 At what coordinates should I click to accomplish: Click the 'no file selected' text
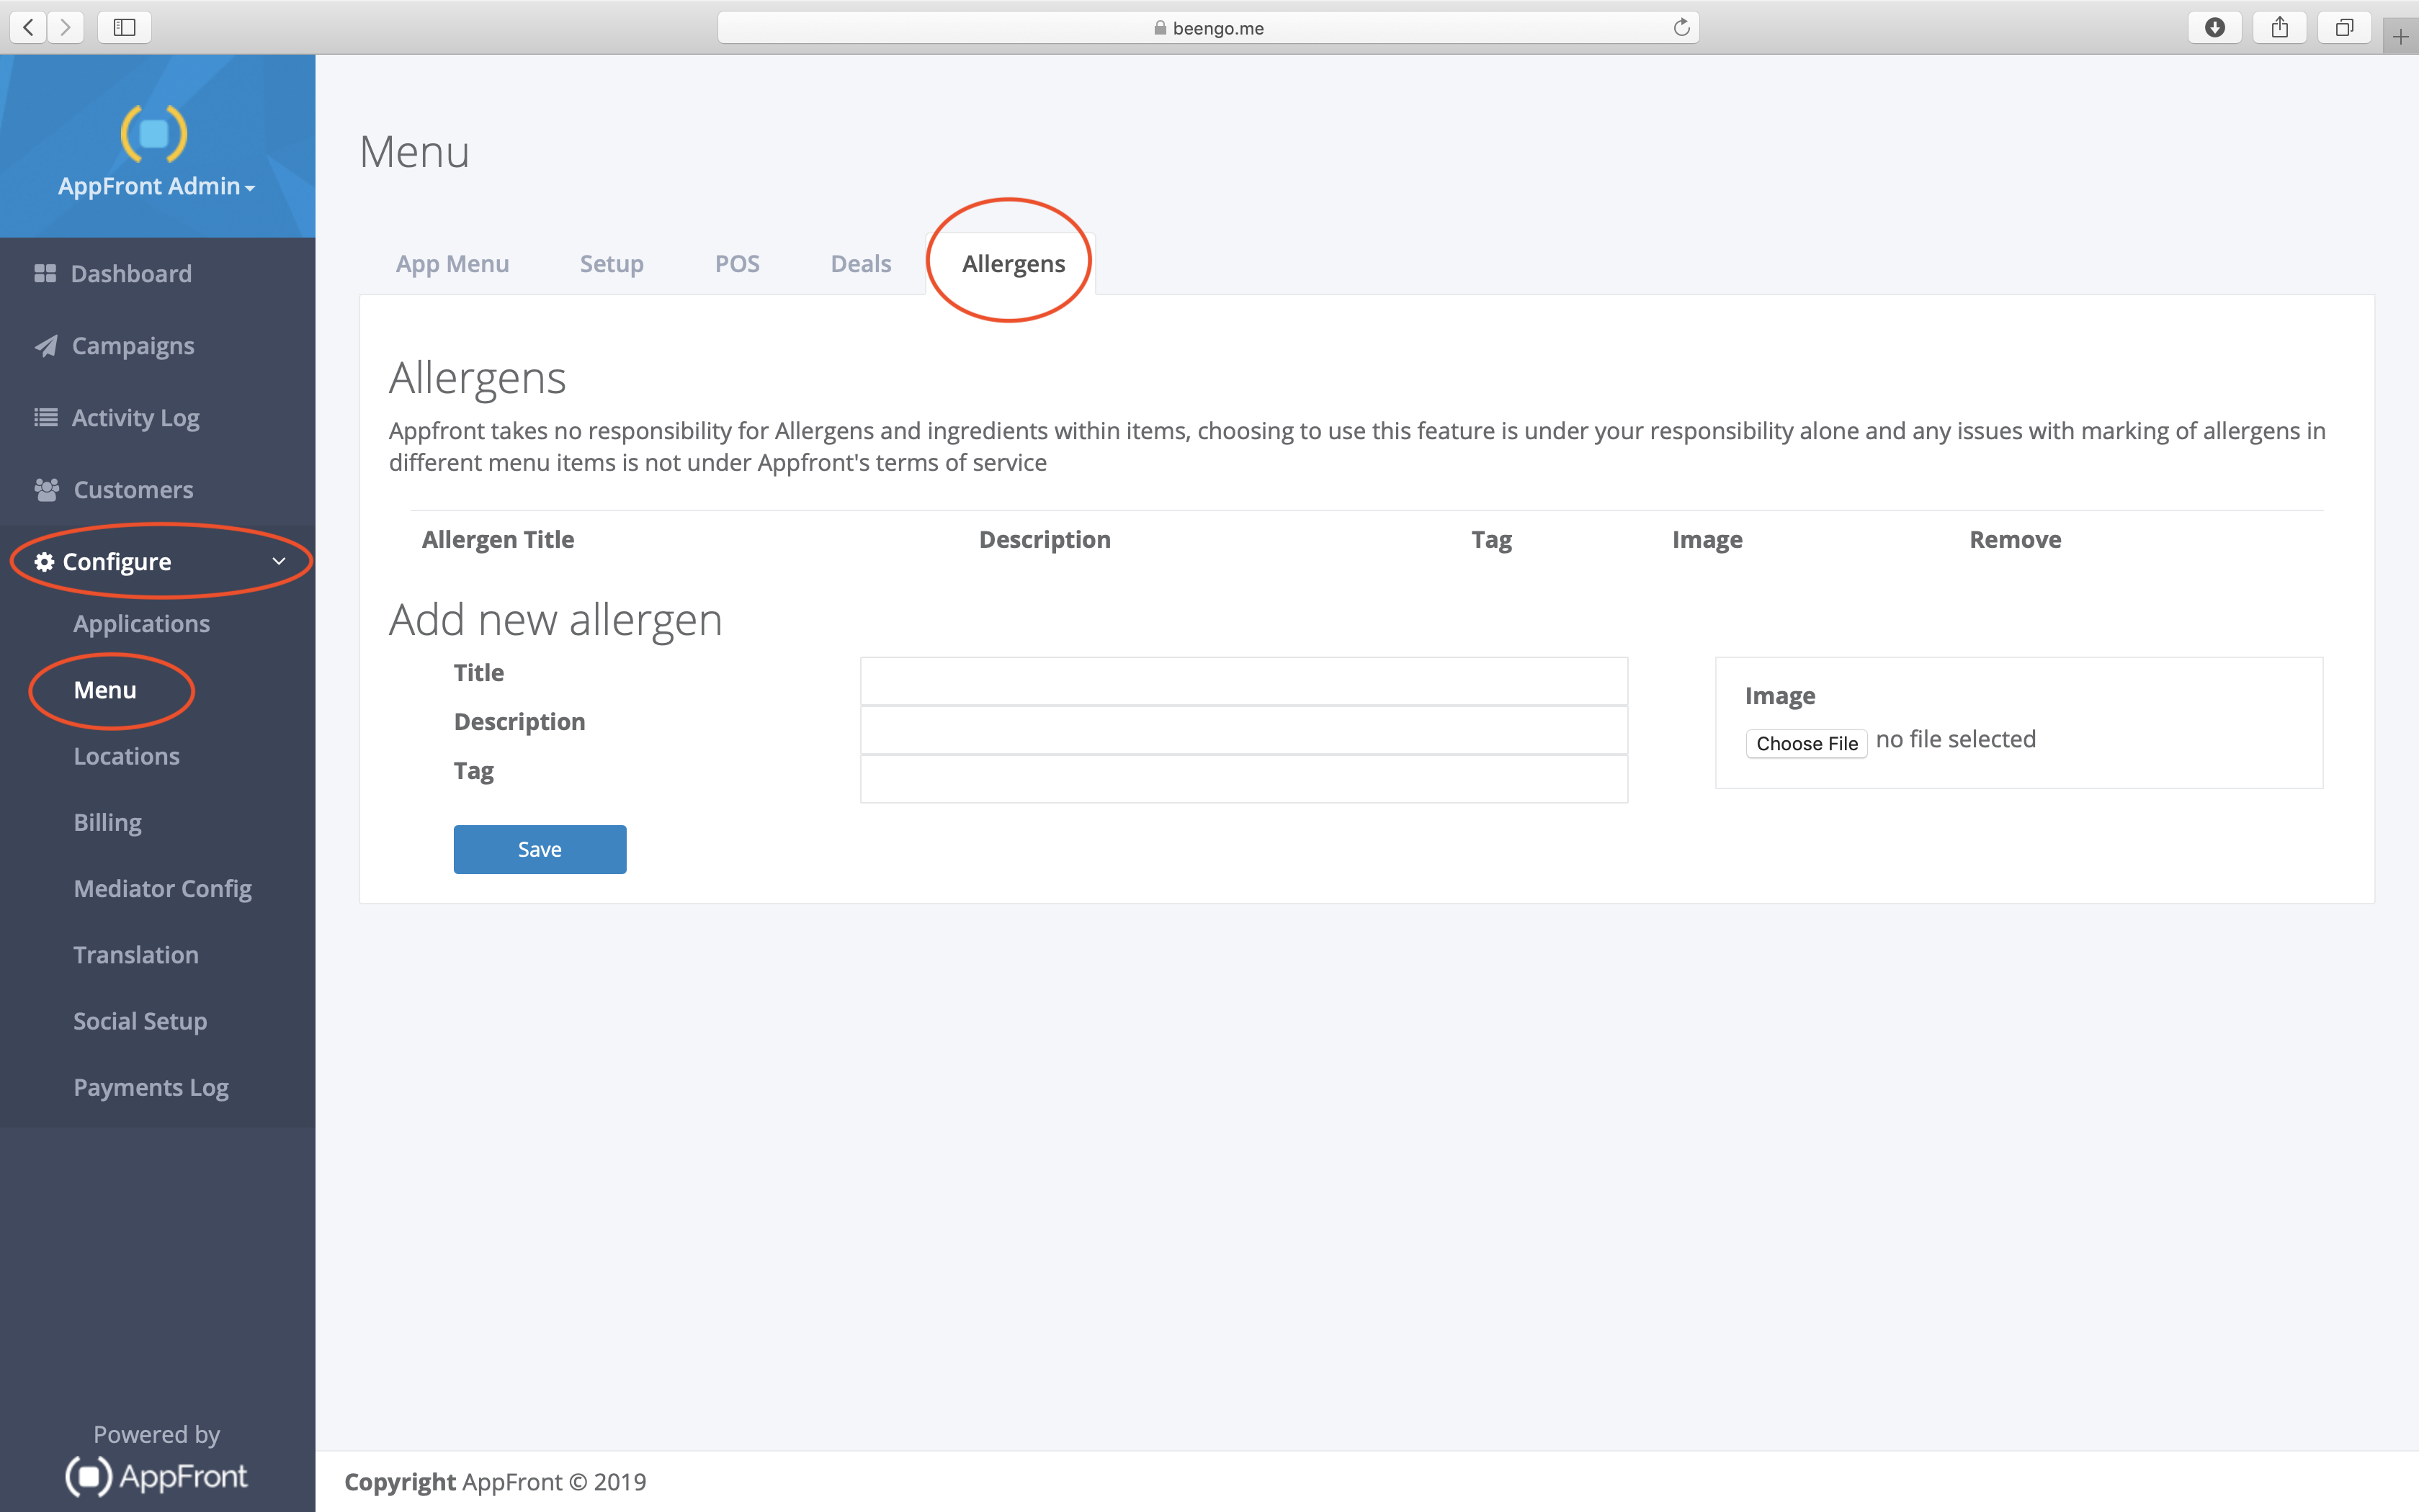1955,739
